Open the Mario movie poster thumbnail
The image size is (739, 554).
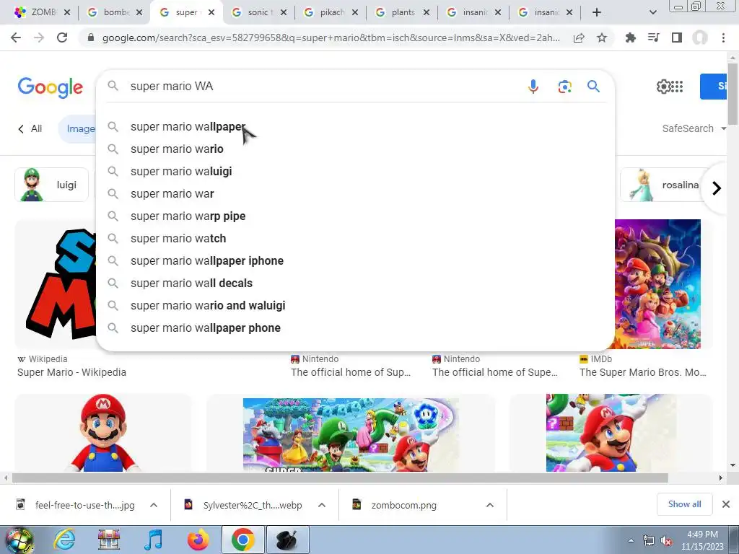pos(657,284)
